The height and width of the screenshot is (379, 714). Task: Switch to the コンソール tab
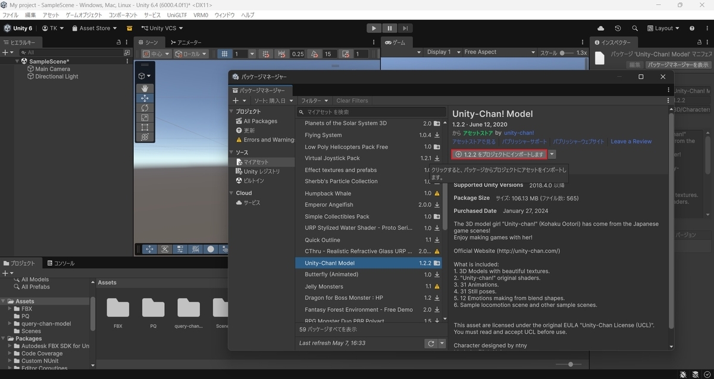click(x=61, y=263)
